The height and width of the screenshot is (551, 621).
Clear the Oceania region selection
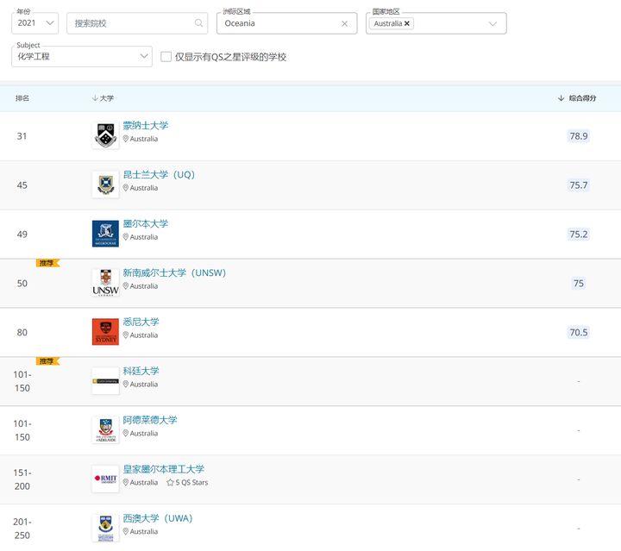coord(344,24)
